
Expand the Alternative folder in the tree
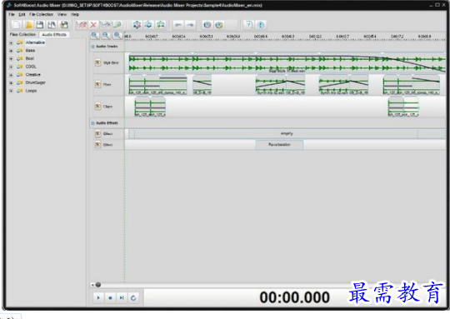(11, 42)
